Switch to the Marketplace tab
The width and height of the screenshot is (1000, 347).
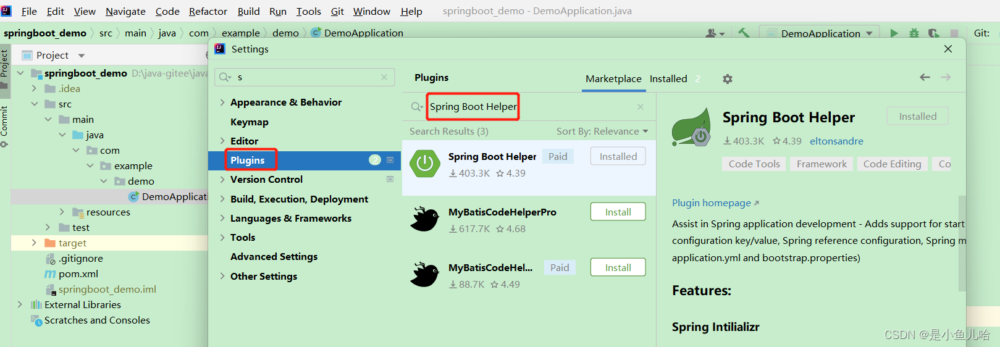pos(613,78)
